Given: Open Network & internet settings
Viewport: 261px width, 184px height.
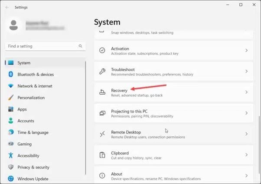Looking at the screenshot, I should [x=45, y=86].
